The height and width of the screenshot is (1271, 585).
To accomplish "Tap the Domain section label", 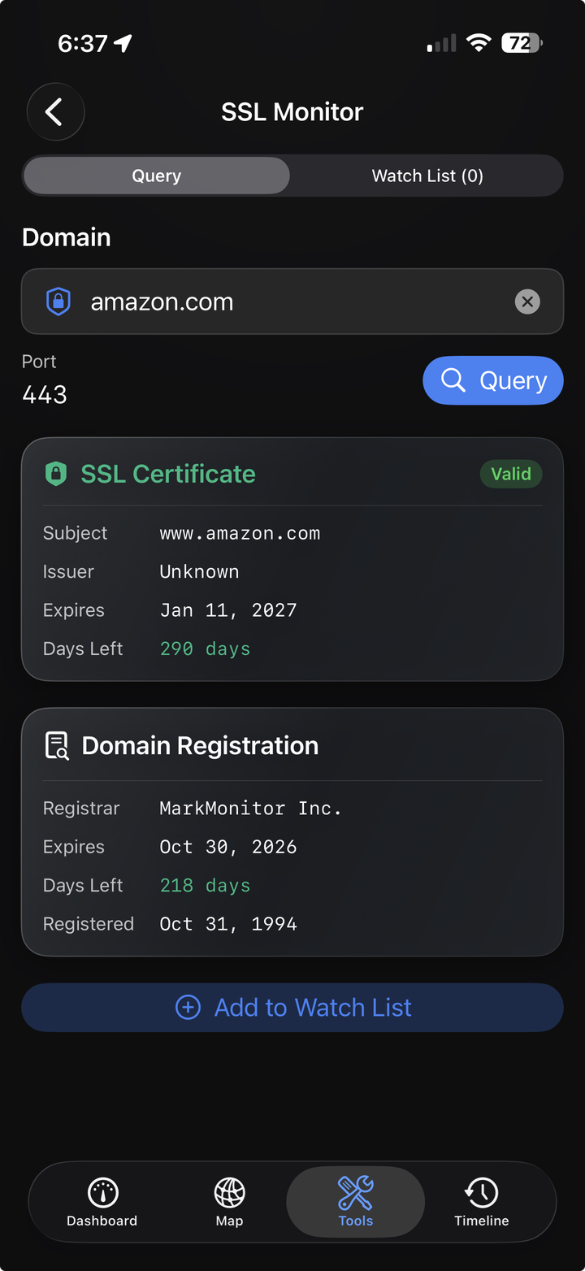I will (67, 237).
